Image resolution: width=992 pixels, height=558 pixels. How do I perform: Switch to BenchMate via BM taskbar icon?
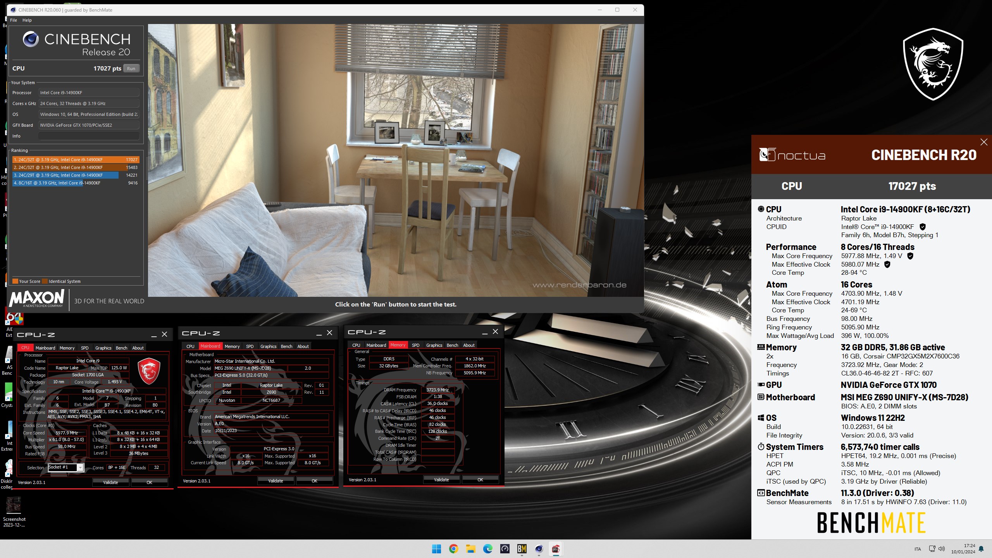[x=522, y=549]
